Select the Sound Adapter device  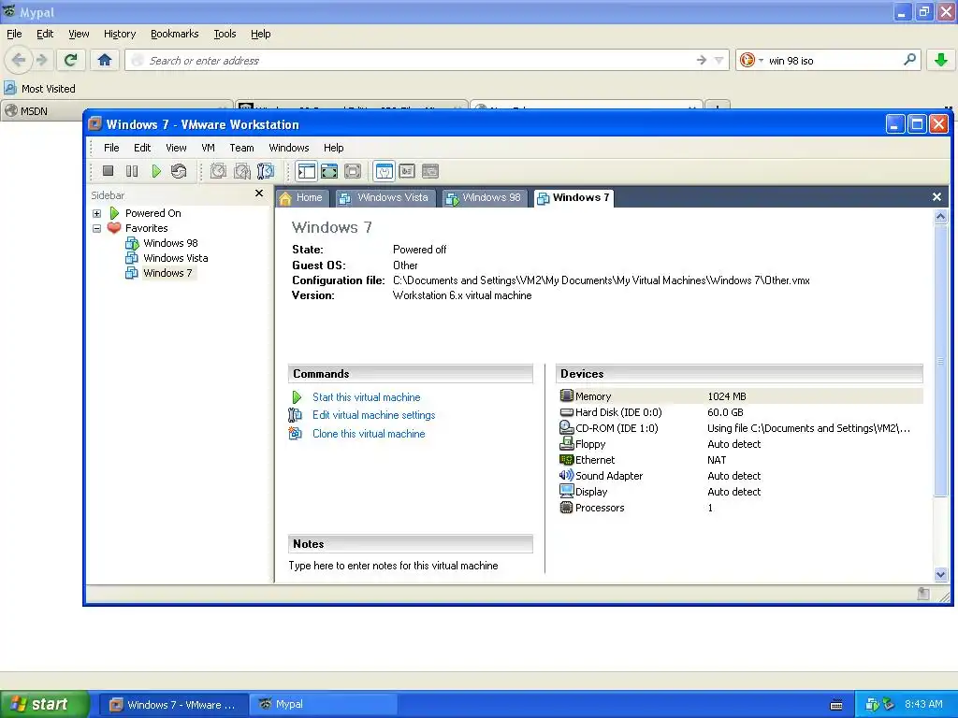740,476
